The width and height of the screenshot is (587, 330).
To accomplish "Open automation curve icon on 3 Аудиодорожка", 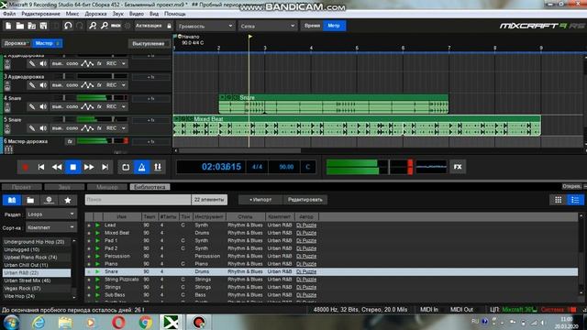I will point(87,85).
